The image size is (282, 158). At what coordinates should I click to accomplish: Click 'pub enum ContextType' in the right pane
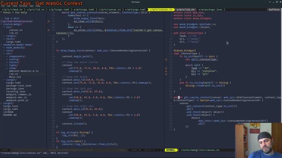pyautogui.click(x=188, y=33)
